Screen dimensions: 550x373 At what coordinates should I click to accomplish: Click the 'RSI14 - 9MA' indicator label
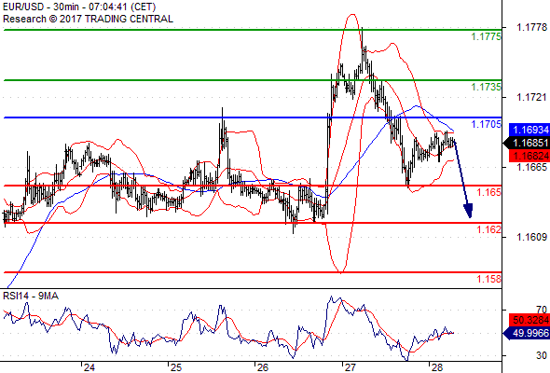pos(31,297)
